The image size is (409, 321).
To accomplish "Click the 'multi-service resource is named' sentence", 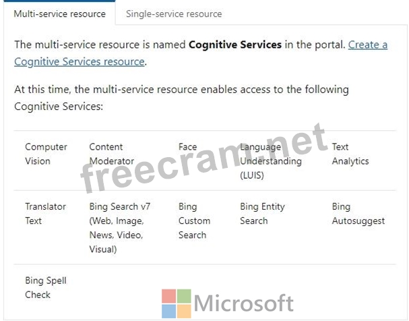I will (x=101, y=45).
